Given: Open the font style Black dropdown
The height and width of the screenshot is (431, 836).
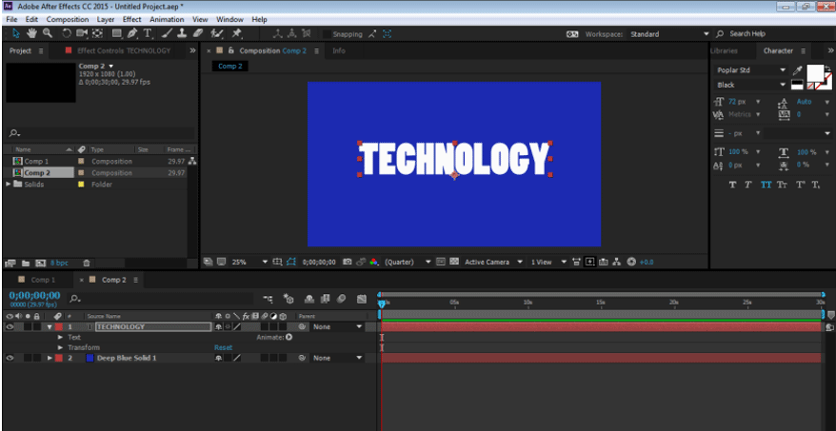Looking at the screenshot, I should tap(750, 85).
